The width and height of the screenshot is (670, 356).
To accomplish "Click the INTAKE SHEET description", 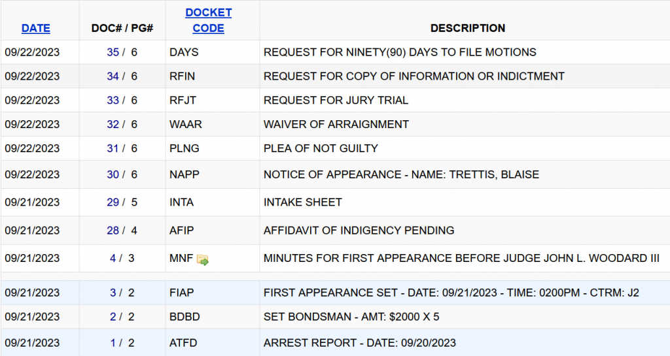I will (x=303, y=202).
